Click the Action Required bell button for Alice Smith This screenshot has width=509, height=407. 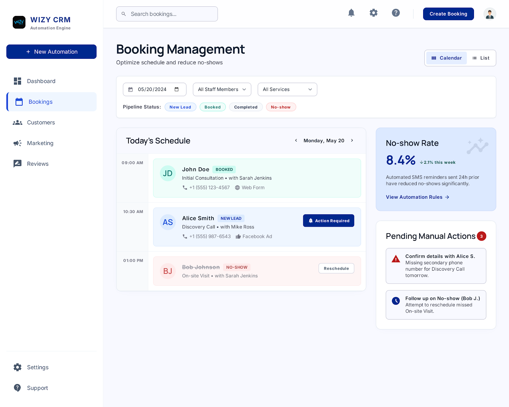(328, 220)
